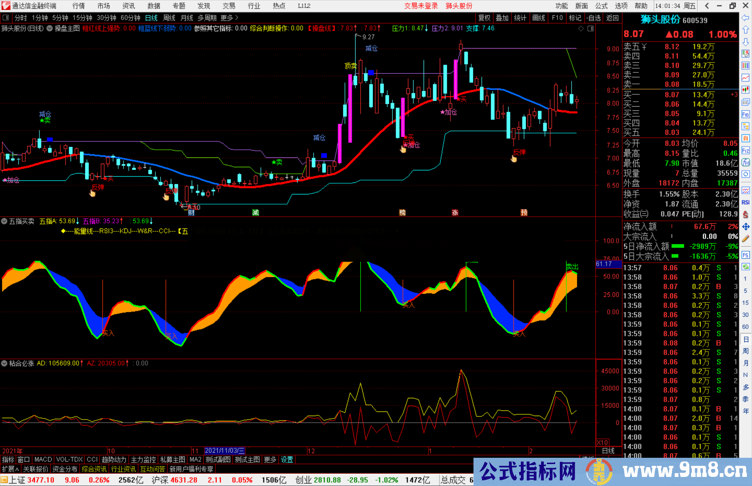Click the up-arrow previous-stock icon in right sidebar
This screenshot has width=752, height=486.
[x=746, y=30]
